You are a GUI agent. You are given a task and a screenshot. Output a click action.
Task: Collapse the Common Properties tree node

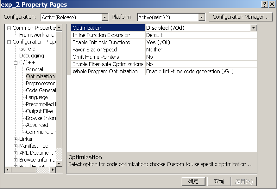tap(9, 28)
